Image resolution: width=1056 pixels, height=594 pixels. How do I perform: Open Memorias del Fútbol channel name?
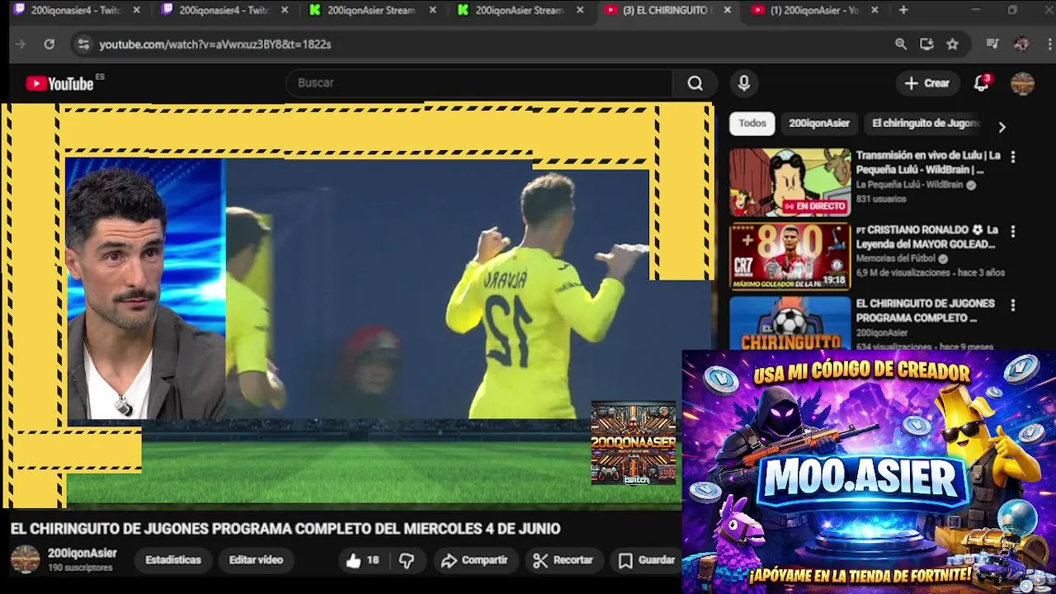tap(895, 259)
